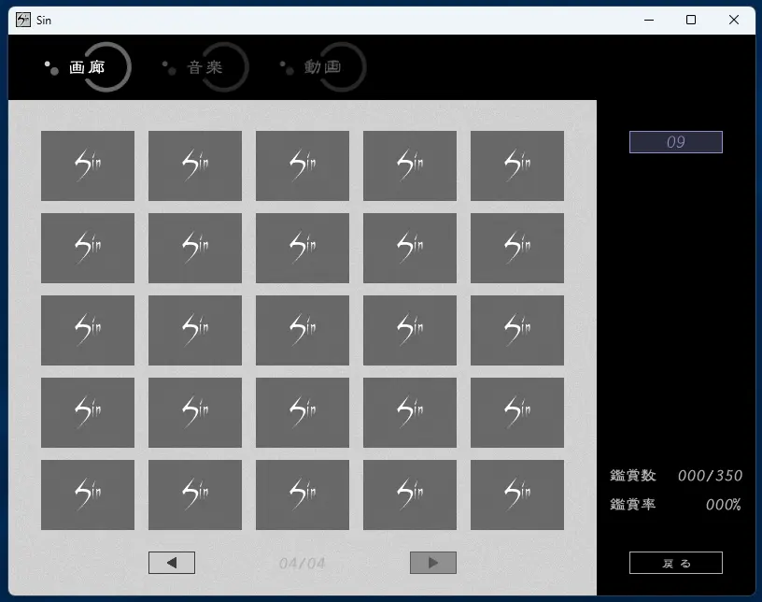Open bottom-left locked gallery thumbnail
This screenshot has width=762, height=602.
pos(88,494)
